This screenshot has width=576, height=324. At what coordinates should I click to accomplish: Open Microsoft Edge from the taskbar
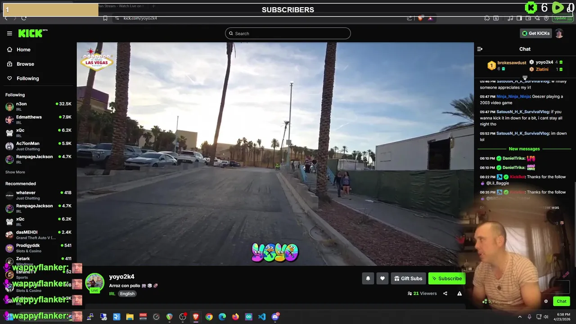tap(222, 317)
